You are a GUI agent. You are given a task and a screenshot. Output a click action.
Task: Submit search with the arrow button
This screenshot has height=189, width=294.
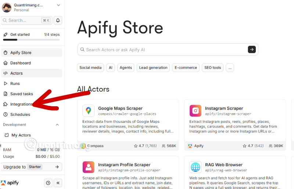pyautogui.click(x=252, y=50)
